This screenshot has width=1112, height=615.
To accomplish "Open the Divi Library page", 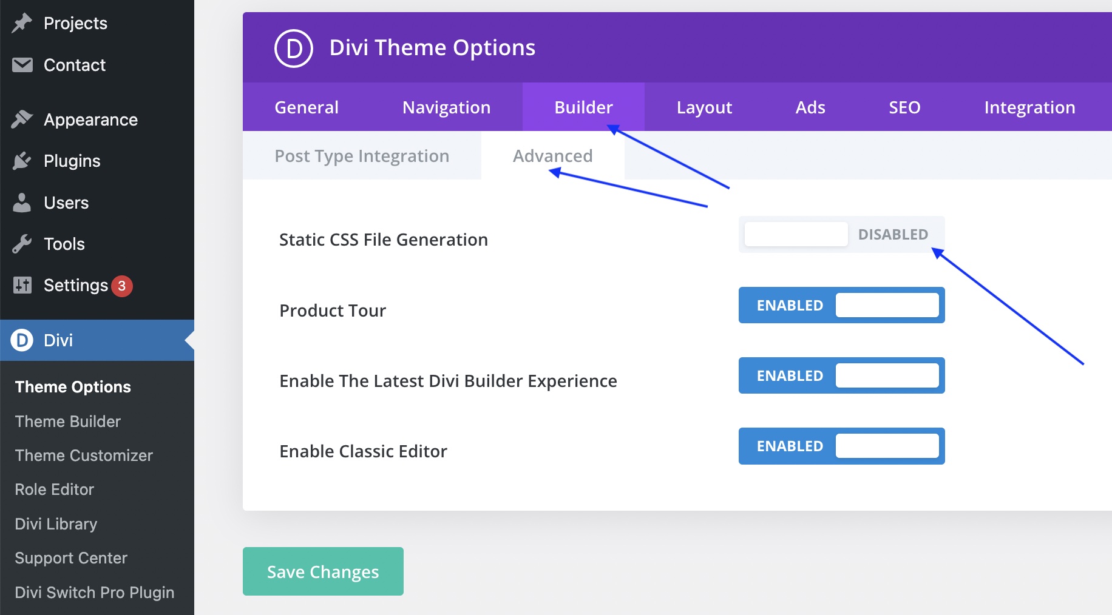I will click(x=56, y=523).
